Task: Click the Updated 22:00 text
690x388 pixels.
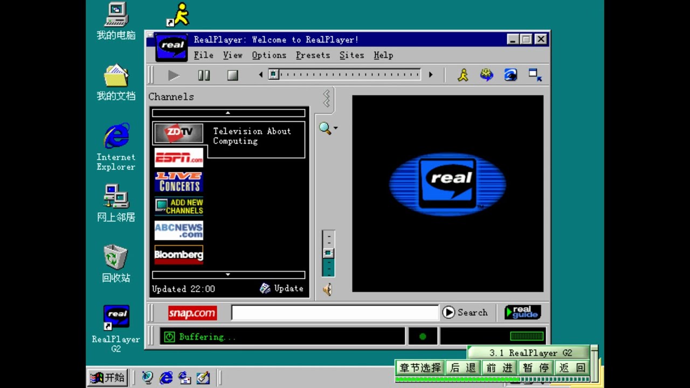Action: point(183,289)
